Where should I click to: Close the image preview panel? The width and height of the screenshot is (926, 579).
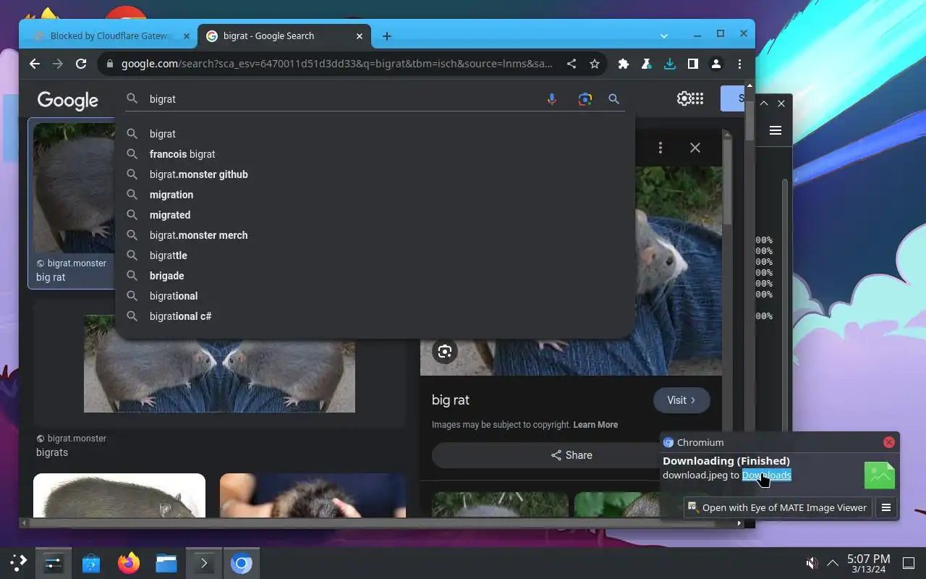point(695,148)
